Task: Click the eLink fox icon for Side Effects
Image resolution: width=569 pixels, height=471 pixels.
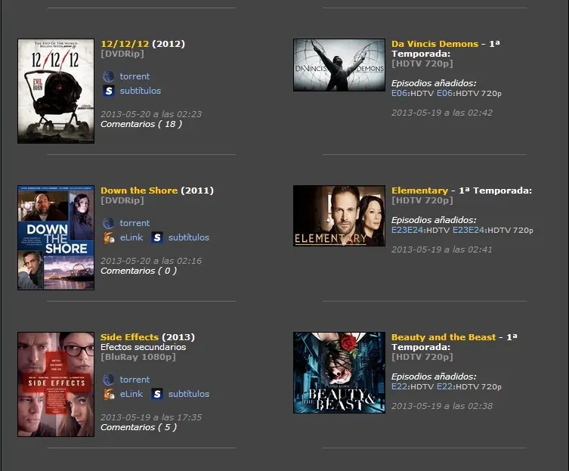Action: 109,394
